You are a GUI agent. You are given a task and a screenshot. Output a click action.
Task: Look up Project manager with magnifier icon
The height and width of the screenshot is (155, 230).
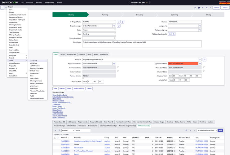114,26
